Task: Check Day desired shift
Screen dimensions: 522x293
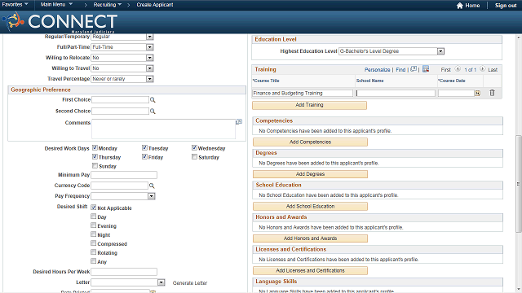Action: point(94,216)
